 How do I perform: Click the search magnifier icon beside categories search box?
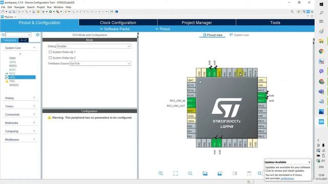[x=3, y=35]
